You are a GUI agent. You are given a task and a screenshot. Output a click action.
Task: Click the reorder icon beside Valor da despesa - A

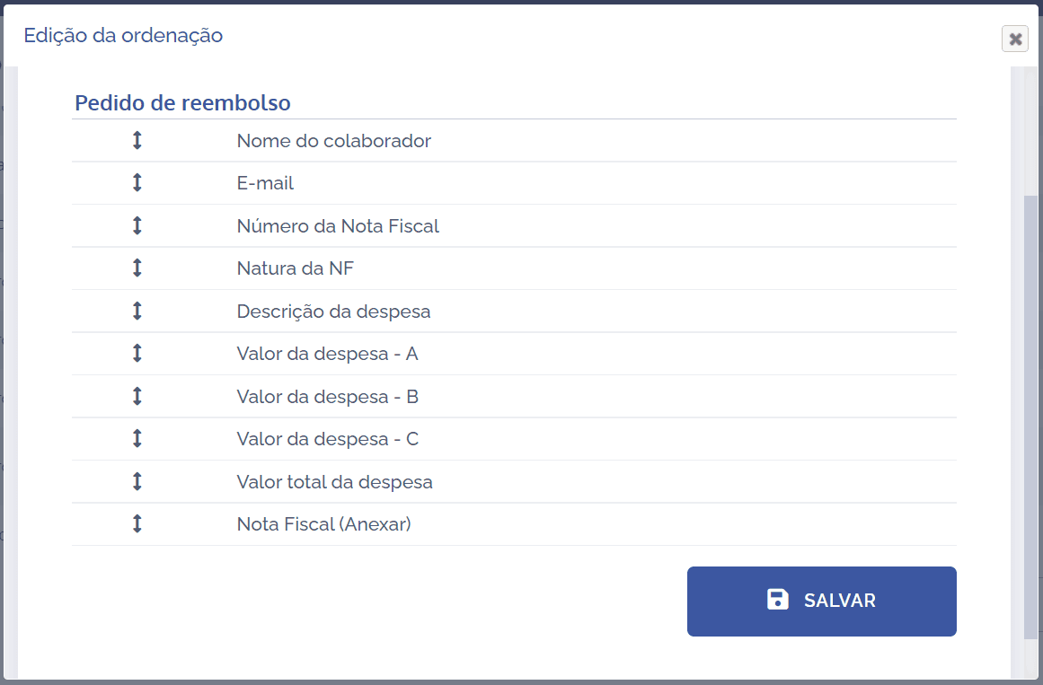pyautogui.click(x=137, y=353)
